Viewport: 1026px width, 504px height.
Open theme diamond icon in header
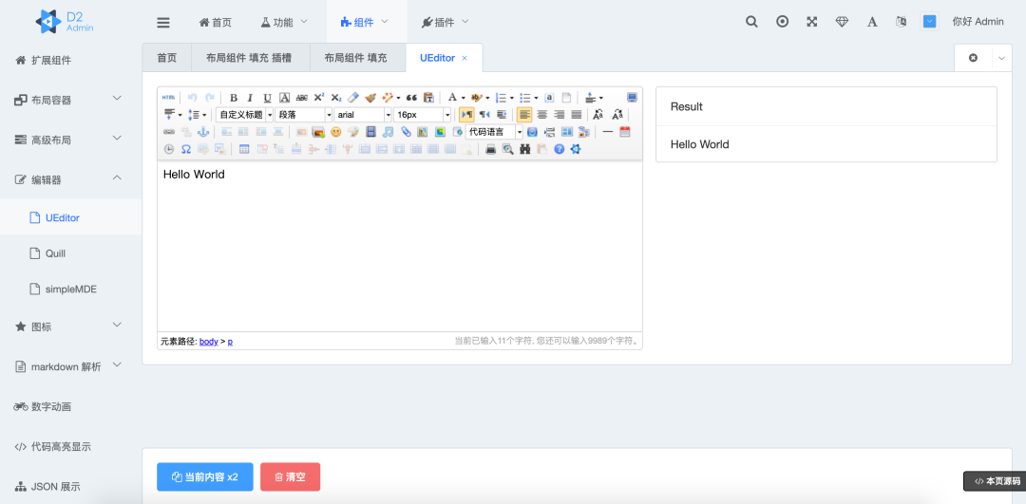click(x=842, y=22)
